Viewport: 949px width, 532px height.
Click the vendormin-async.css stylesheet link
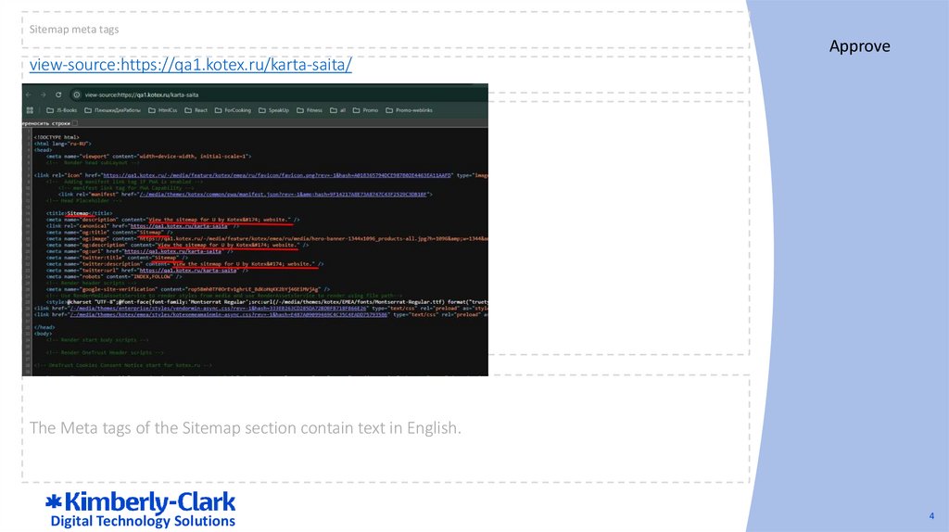point(218,308)
